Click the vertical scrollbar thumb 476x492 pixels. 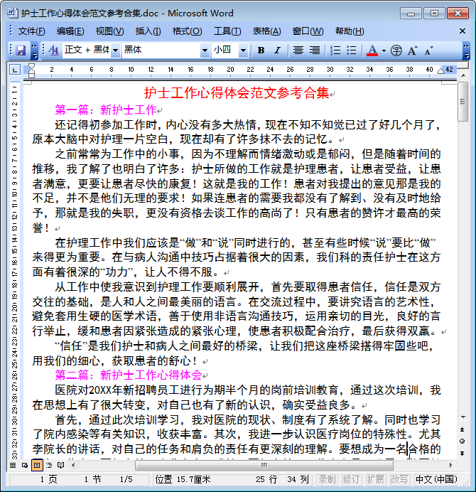(x=463, y=102)
